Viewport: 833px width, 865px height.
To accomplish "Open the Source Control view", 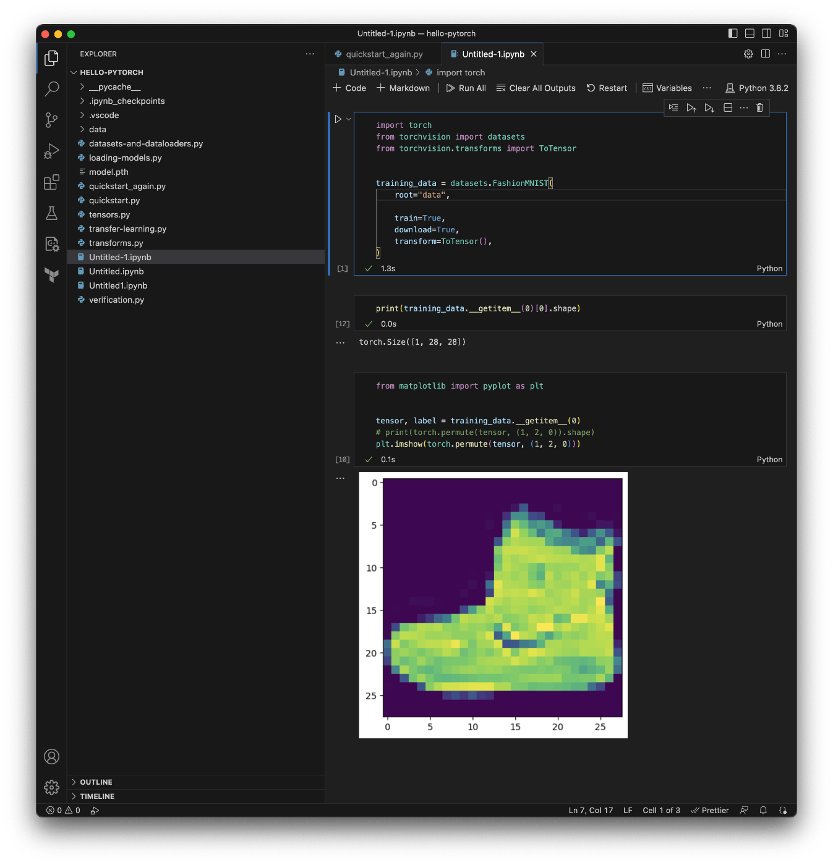I will click(x=52, y=120).
